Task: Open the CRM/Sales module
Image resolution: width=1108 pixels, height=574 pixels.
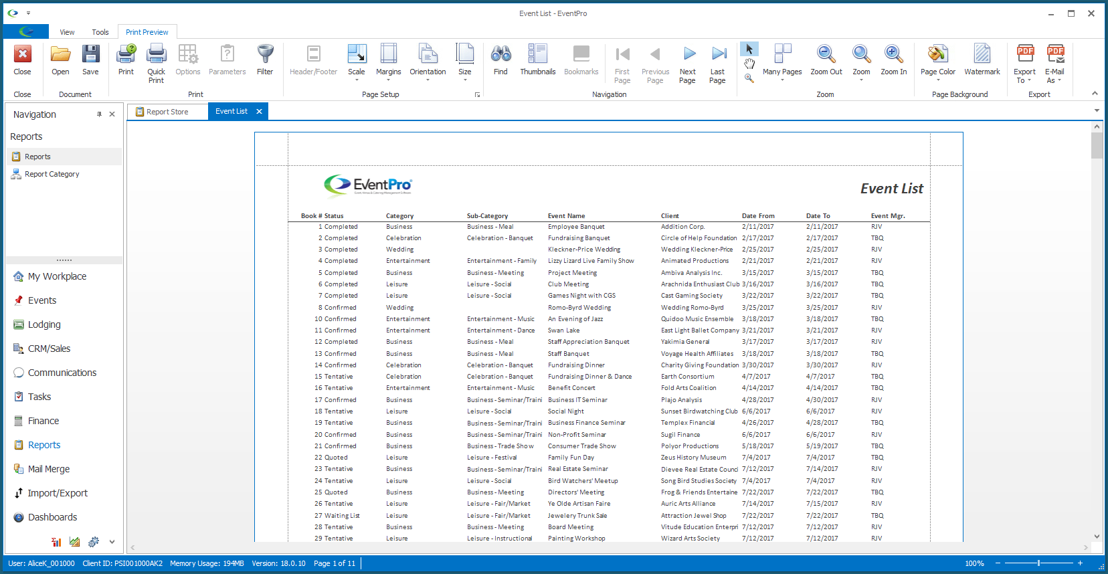Action: (49, 349)
